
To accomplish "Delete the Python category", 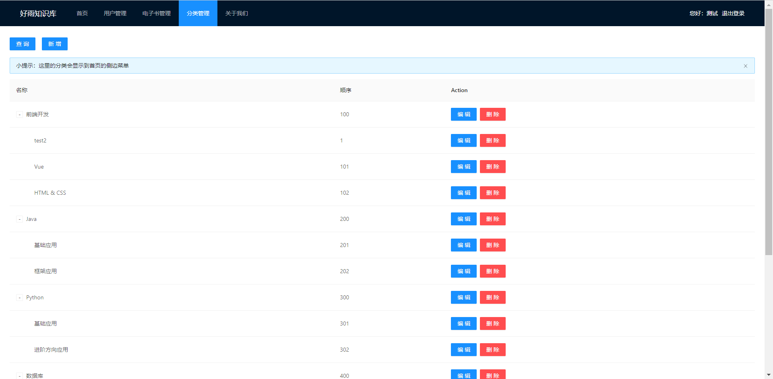I will 493,297.
